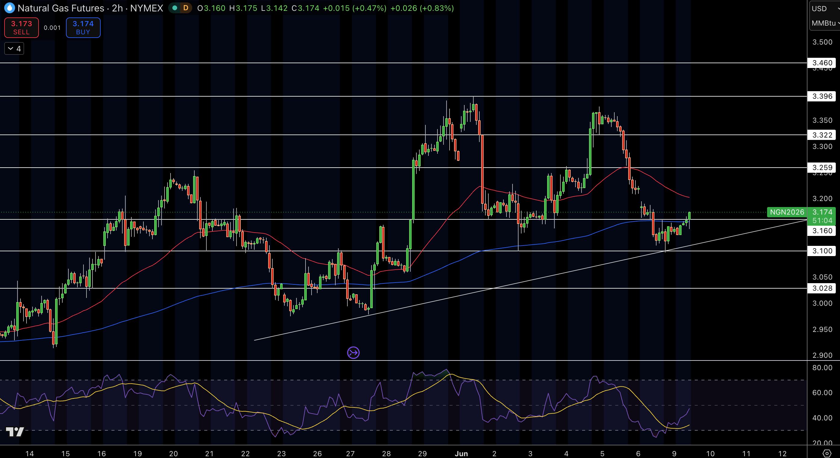This screenshot has height=458, width=840.
Task: Click the +0.026 (+0.83%) change value
Action: pyautogui.click(x=422, y=8)
